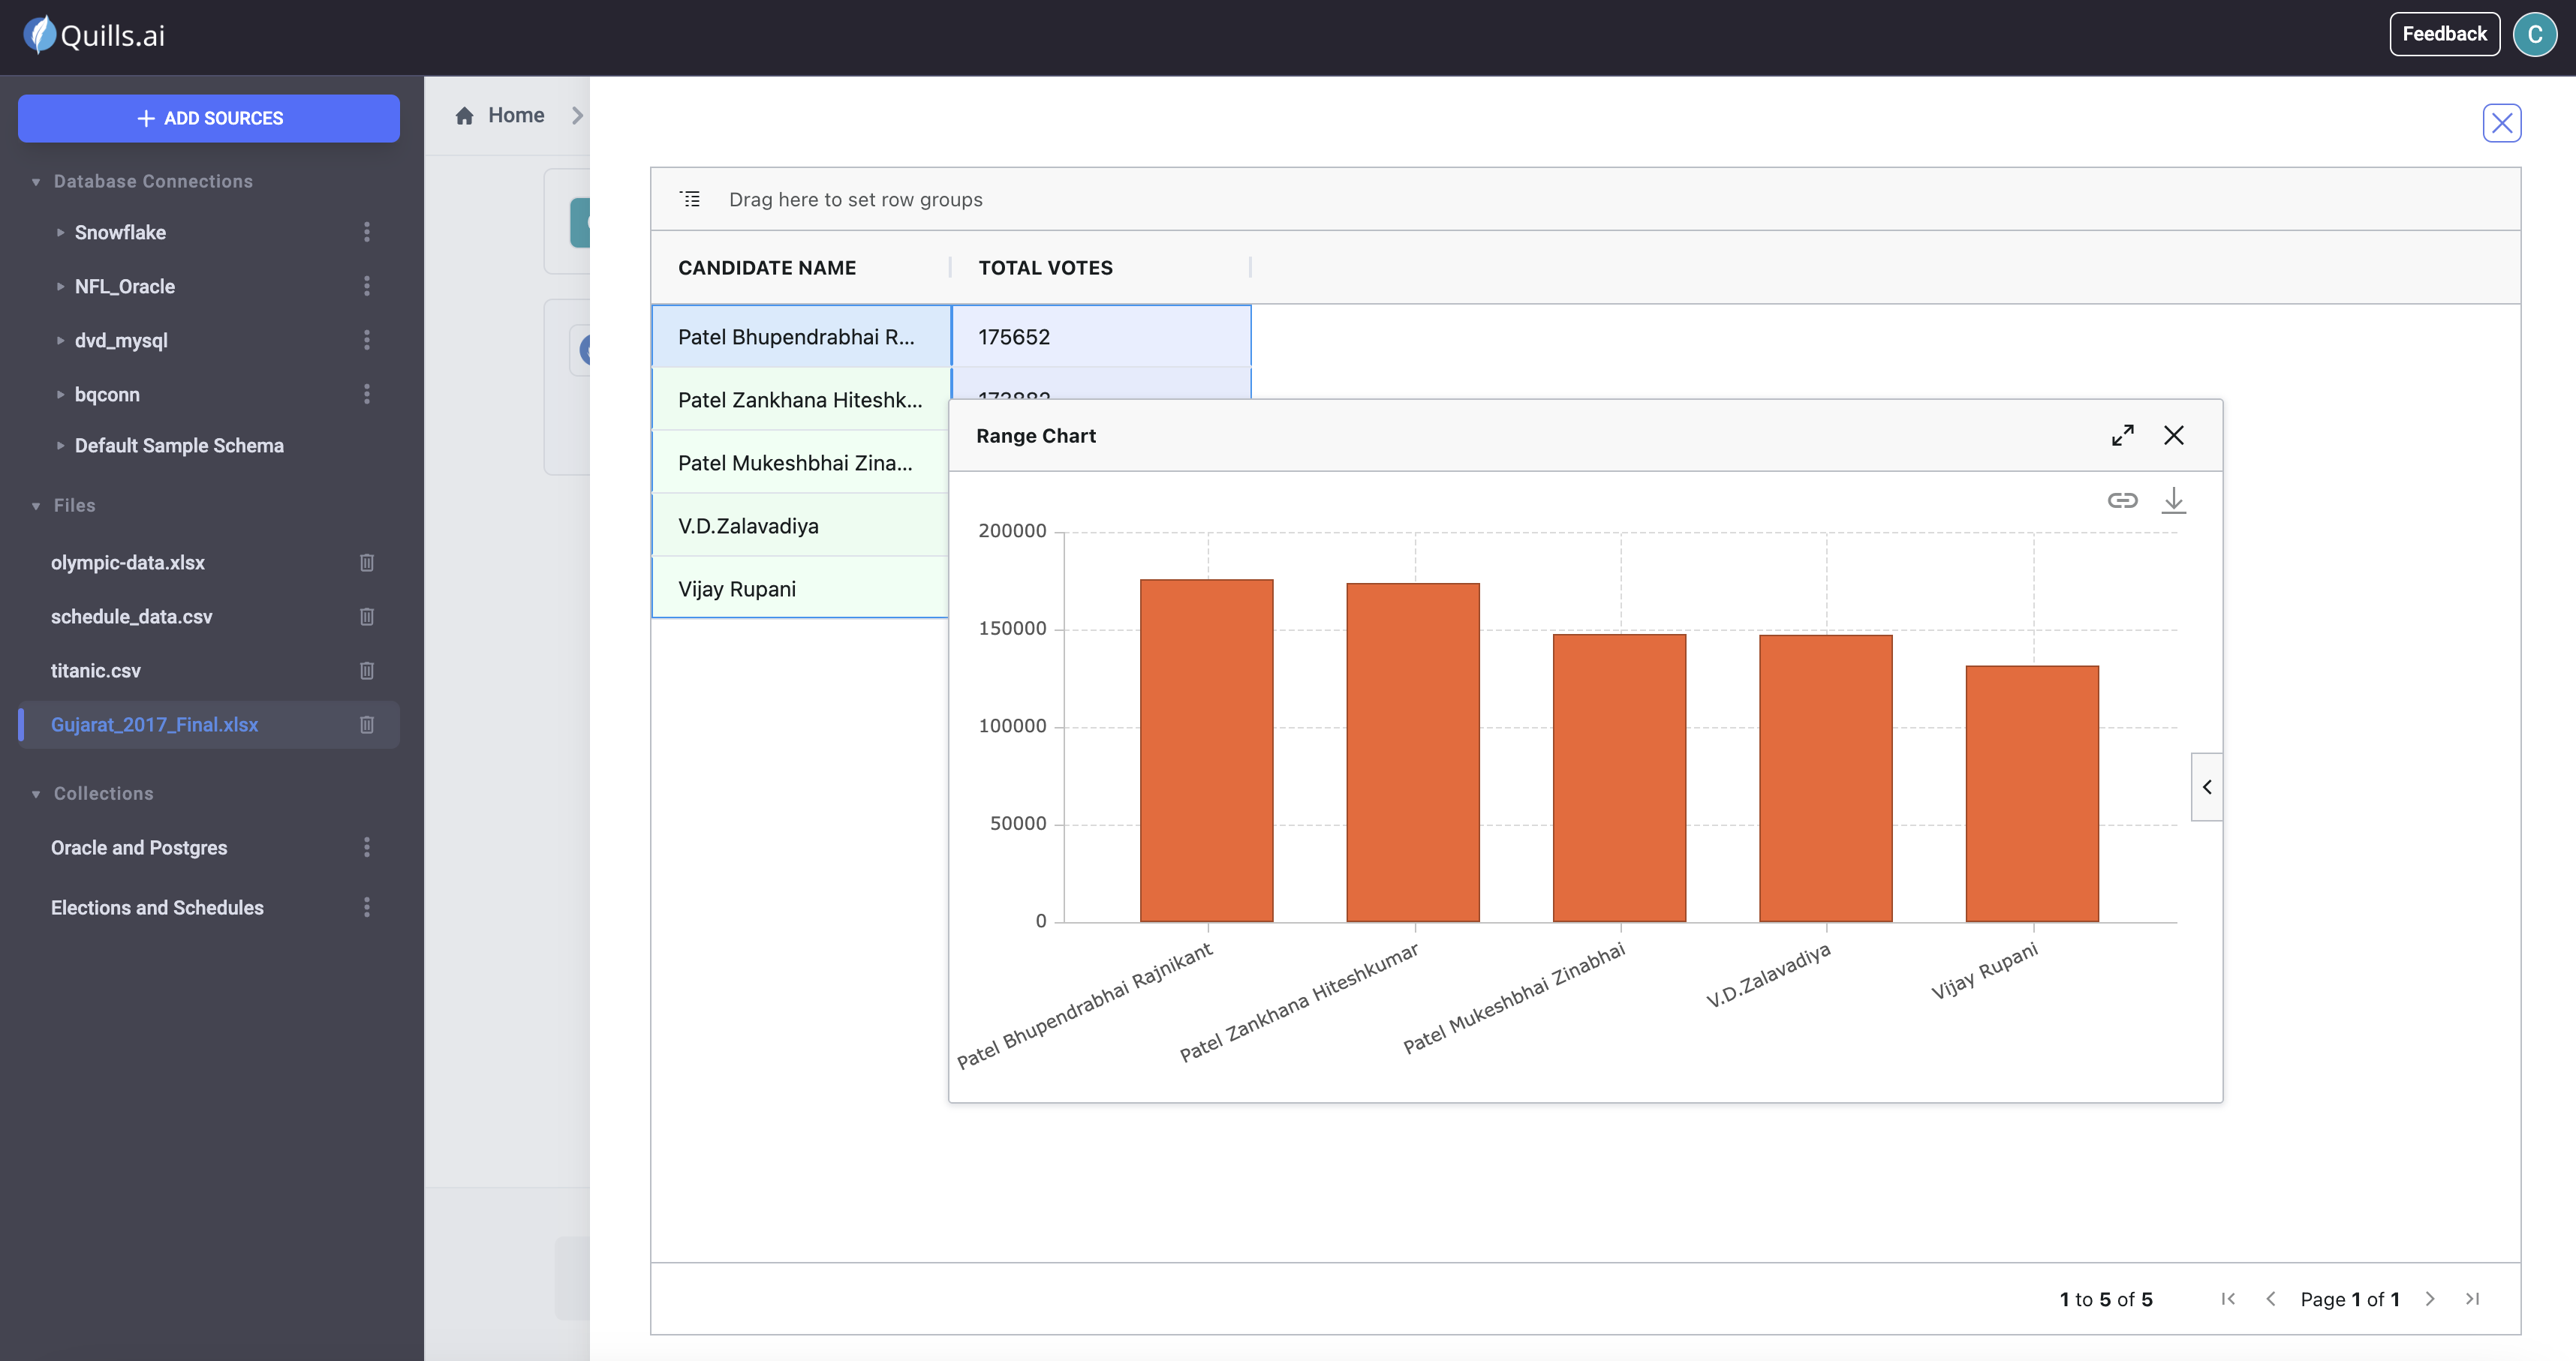
Task: Open the schedule_data.csv file
Action: point(131,617)
